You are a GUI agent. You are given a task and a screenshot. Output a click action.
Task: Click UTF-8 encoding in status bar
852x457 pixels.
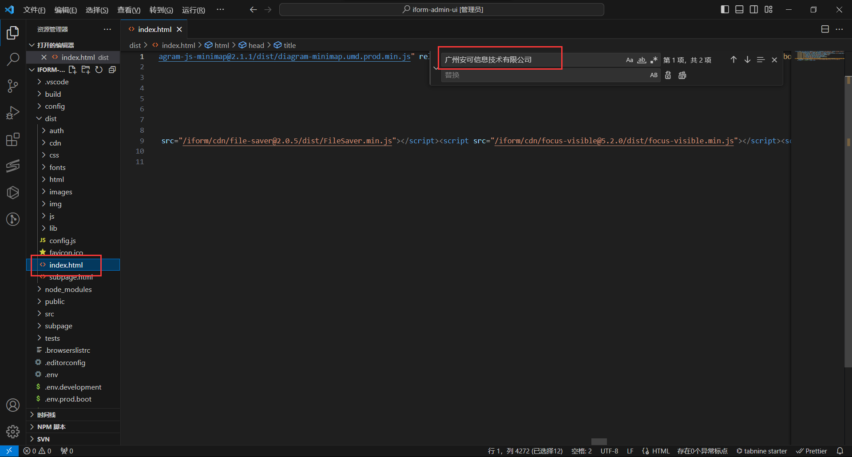[609, 451]
